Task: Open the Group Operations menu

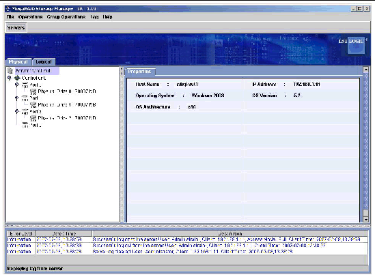Action: [66, 17]
